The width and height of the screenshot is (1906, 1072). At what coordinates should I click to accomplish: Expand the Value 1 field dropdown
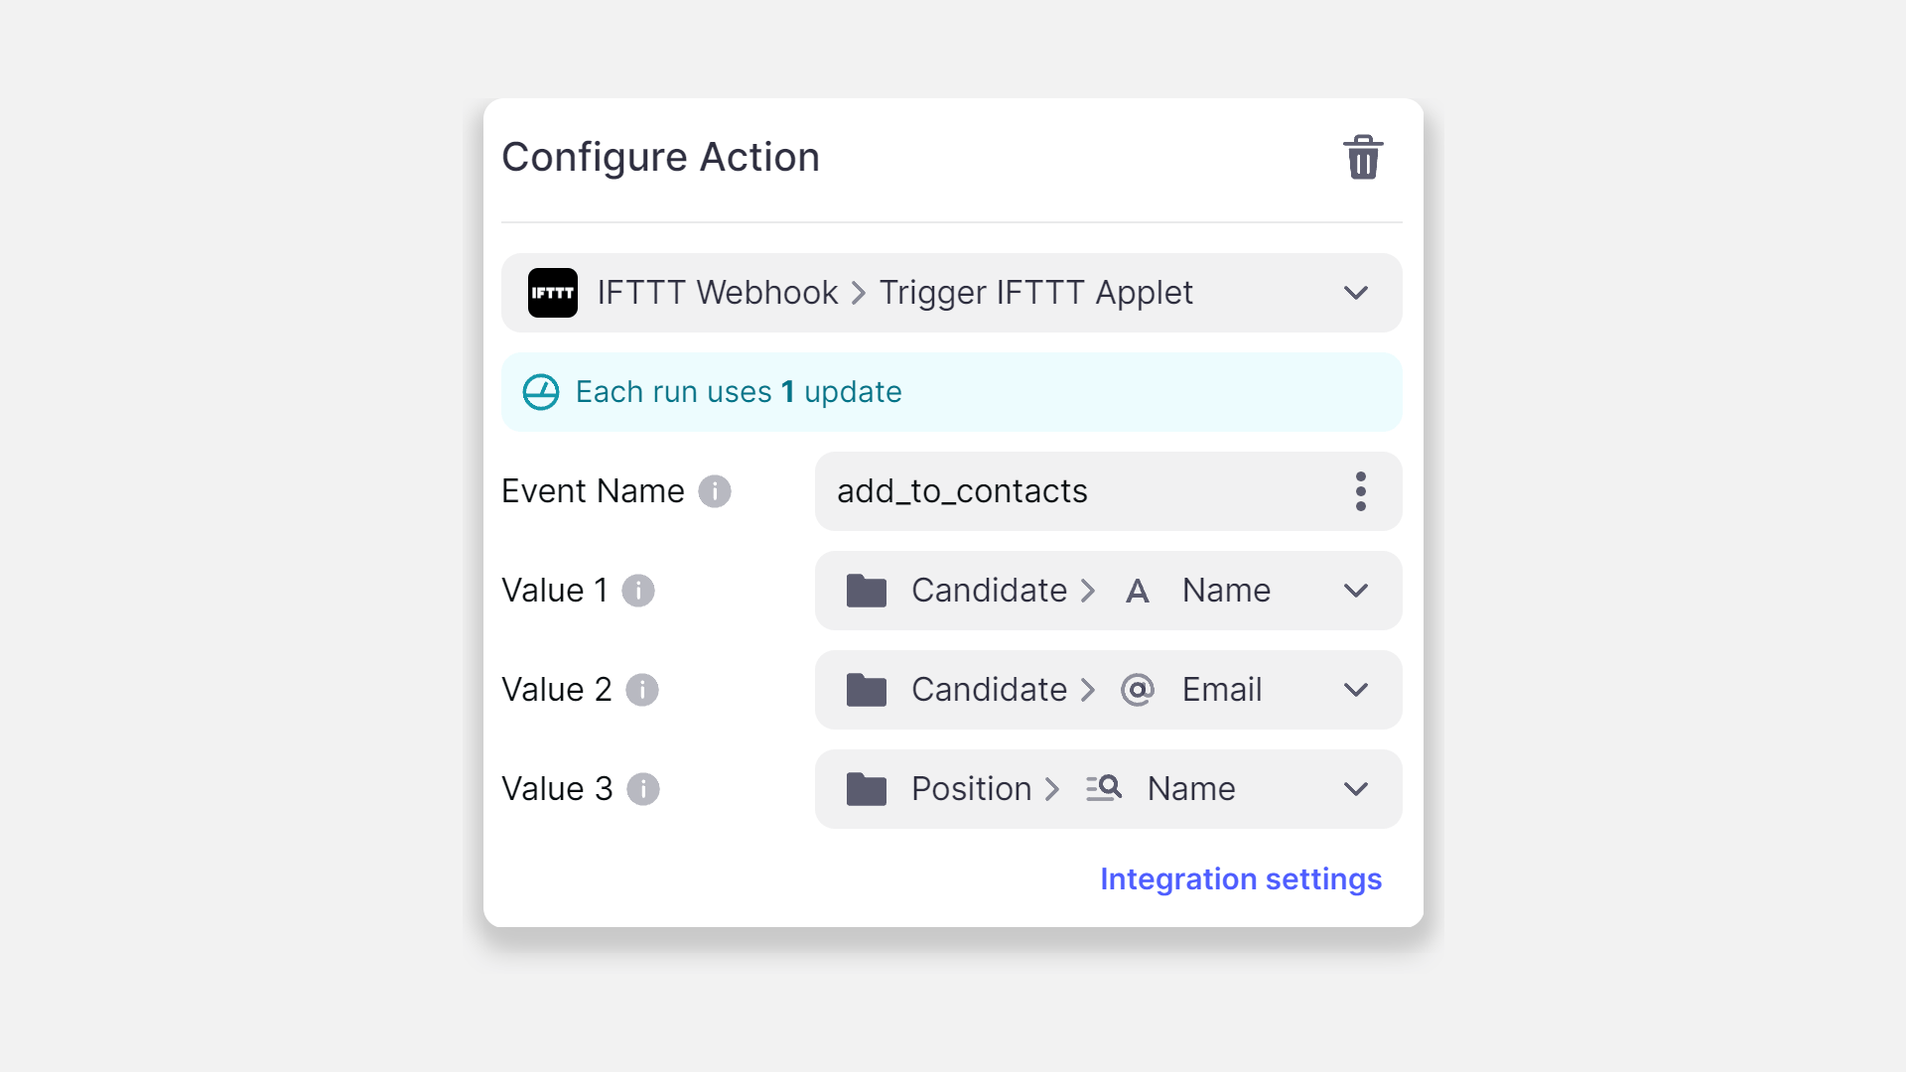pyautogui.click(x=1356, y=591)
